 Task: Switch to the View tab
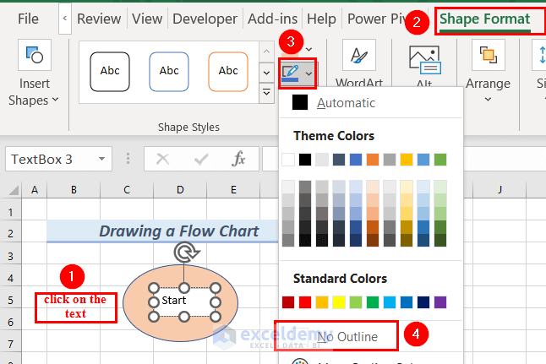147,19
